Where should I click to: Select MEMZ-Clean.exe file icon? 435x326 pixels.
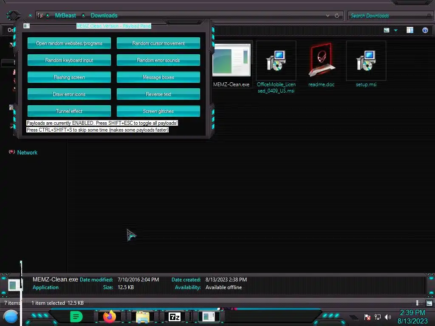pyautogui.click(x=232, y=60)
